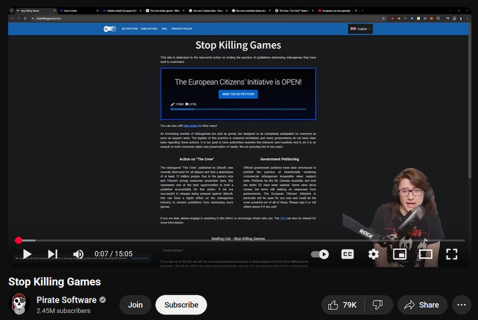
Task: Click TAKE ACTION in the site's navigation bar
Action: (x=149, y=28)
